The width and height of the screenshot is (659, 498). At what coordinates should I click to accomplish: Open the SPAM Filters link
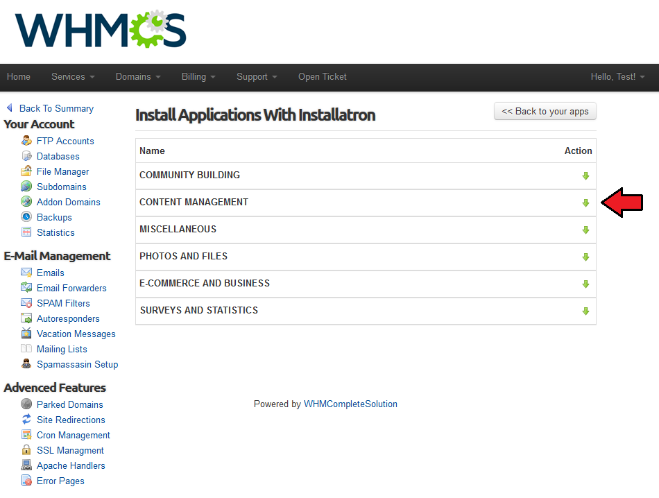tap(63, 303)
